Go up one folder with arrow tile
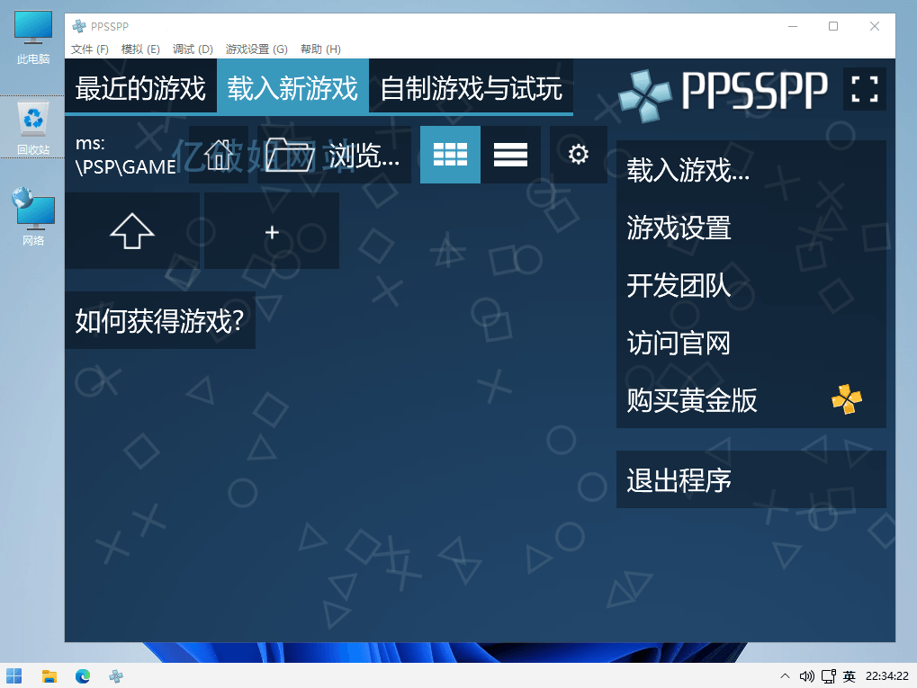This screenshot has height=688, width=917. pos(132,231)
